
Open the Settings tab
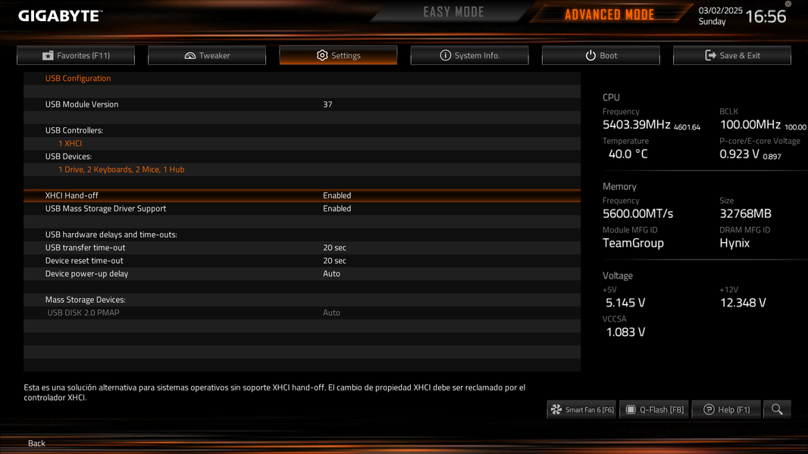(338, 55)
